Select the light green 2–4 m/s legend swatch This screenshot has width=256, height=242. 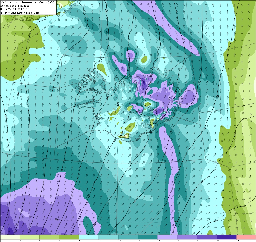click(30, 237)
